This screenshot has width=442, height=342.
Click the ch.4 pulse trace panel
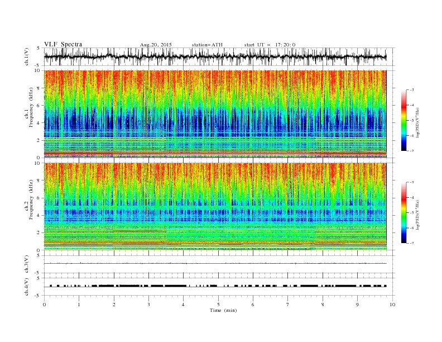point(219,287)
